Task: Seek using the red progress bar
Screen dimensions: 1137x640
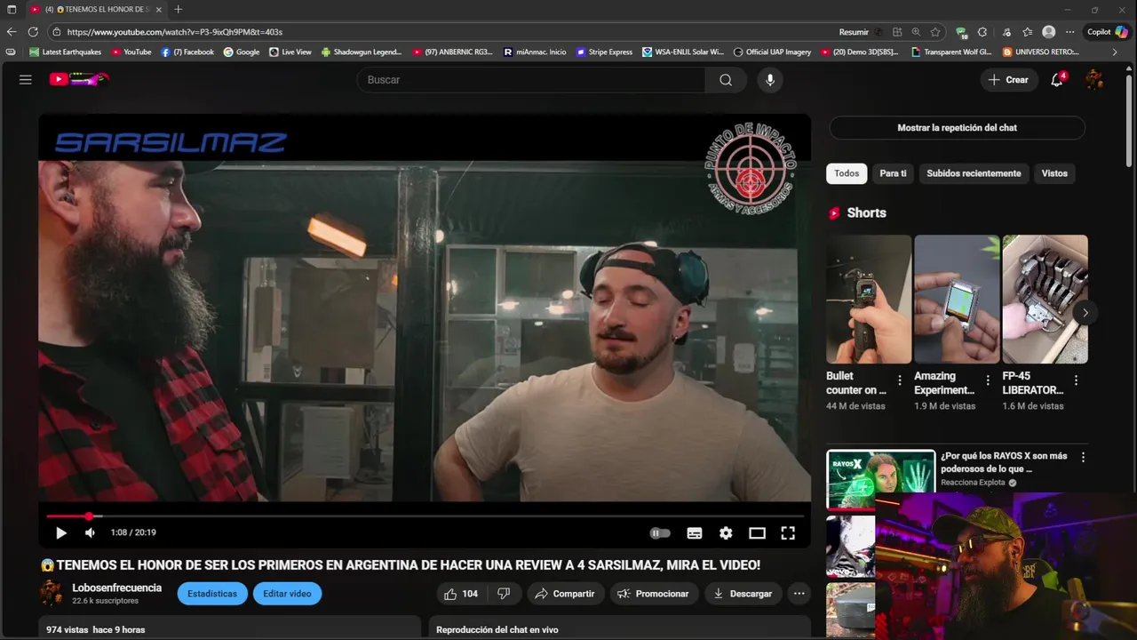Action: 425,516
